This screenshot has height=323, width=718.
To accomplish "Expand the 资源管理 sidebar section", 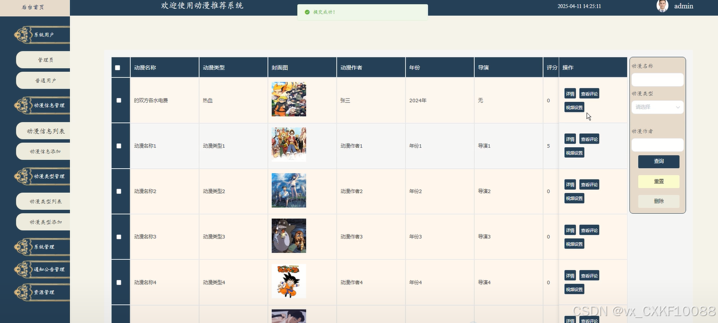I will point(42,292).
